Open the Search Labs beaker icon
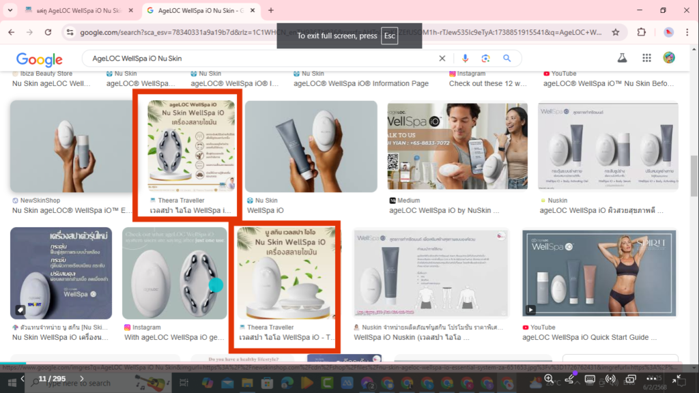 tap(622, 59)
